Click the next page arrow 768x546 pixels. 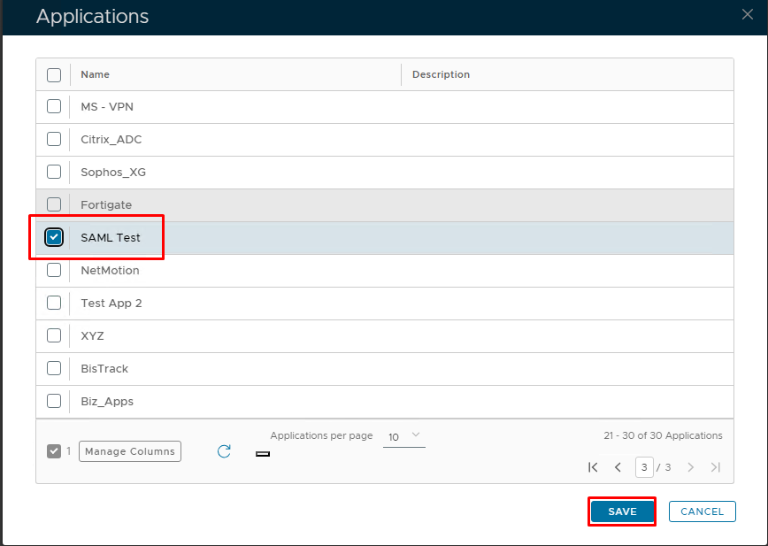coord(691,467)
